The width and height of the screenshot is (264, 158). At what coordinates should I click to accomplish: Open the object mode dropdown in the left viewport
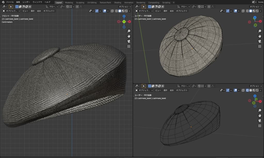(11, 11)
